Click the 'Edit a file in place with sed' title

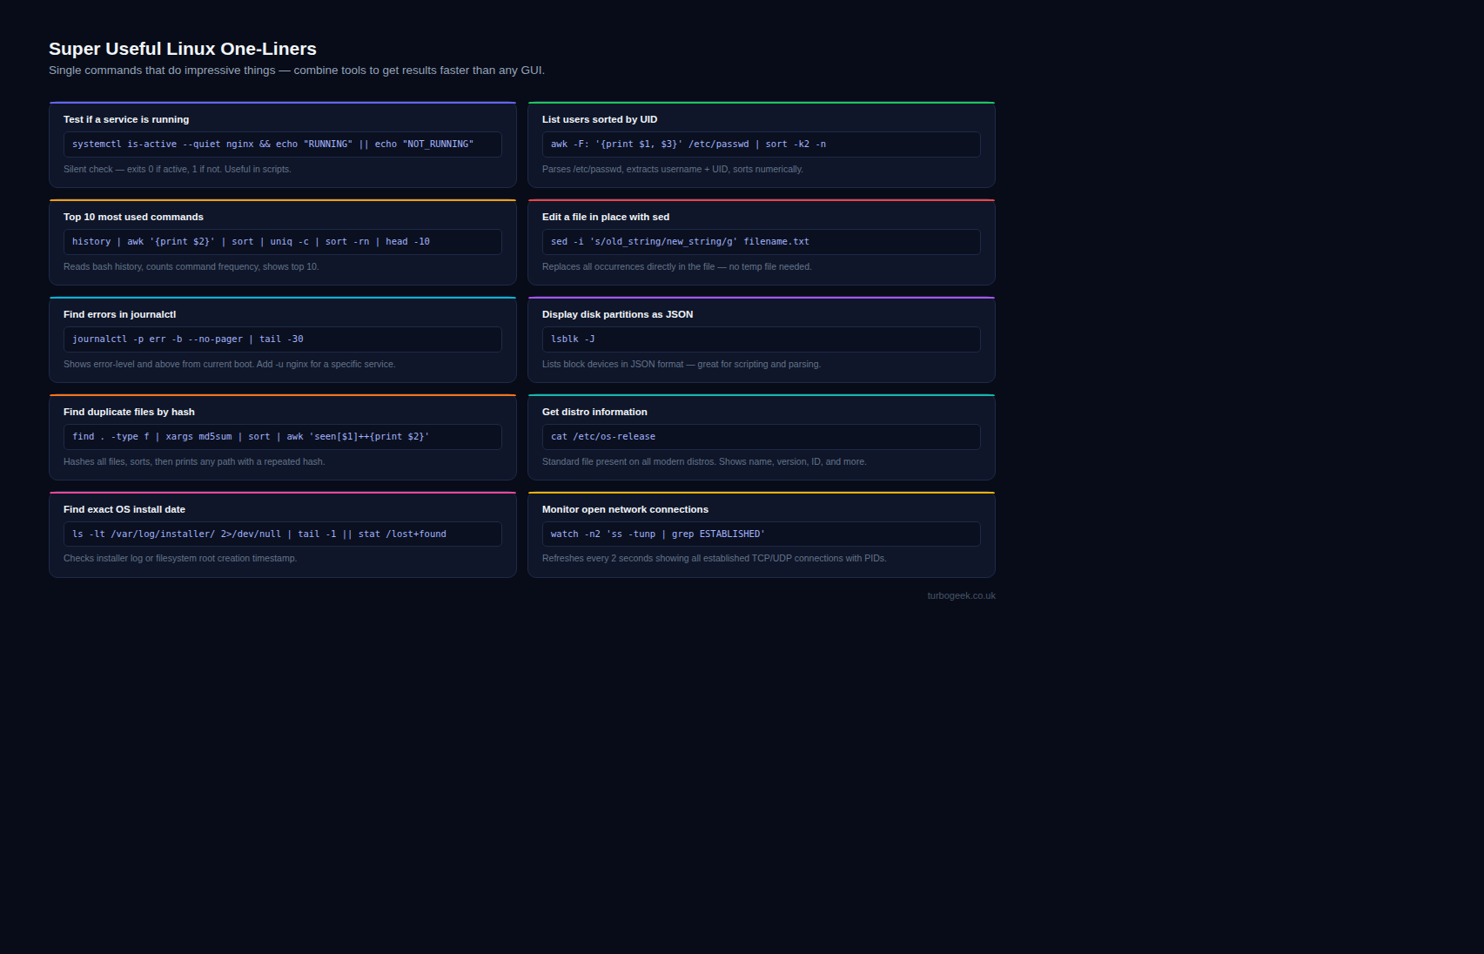[x=606, y=218]
